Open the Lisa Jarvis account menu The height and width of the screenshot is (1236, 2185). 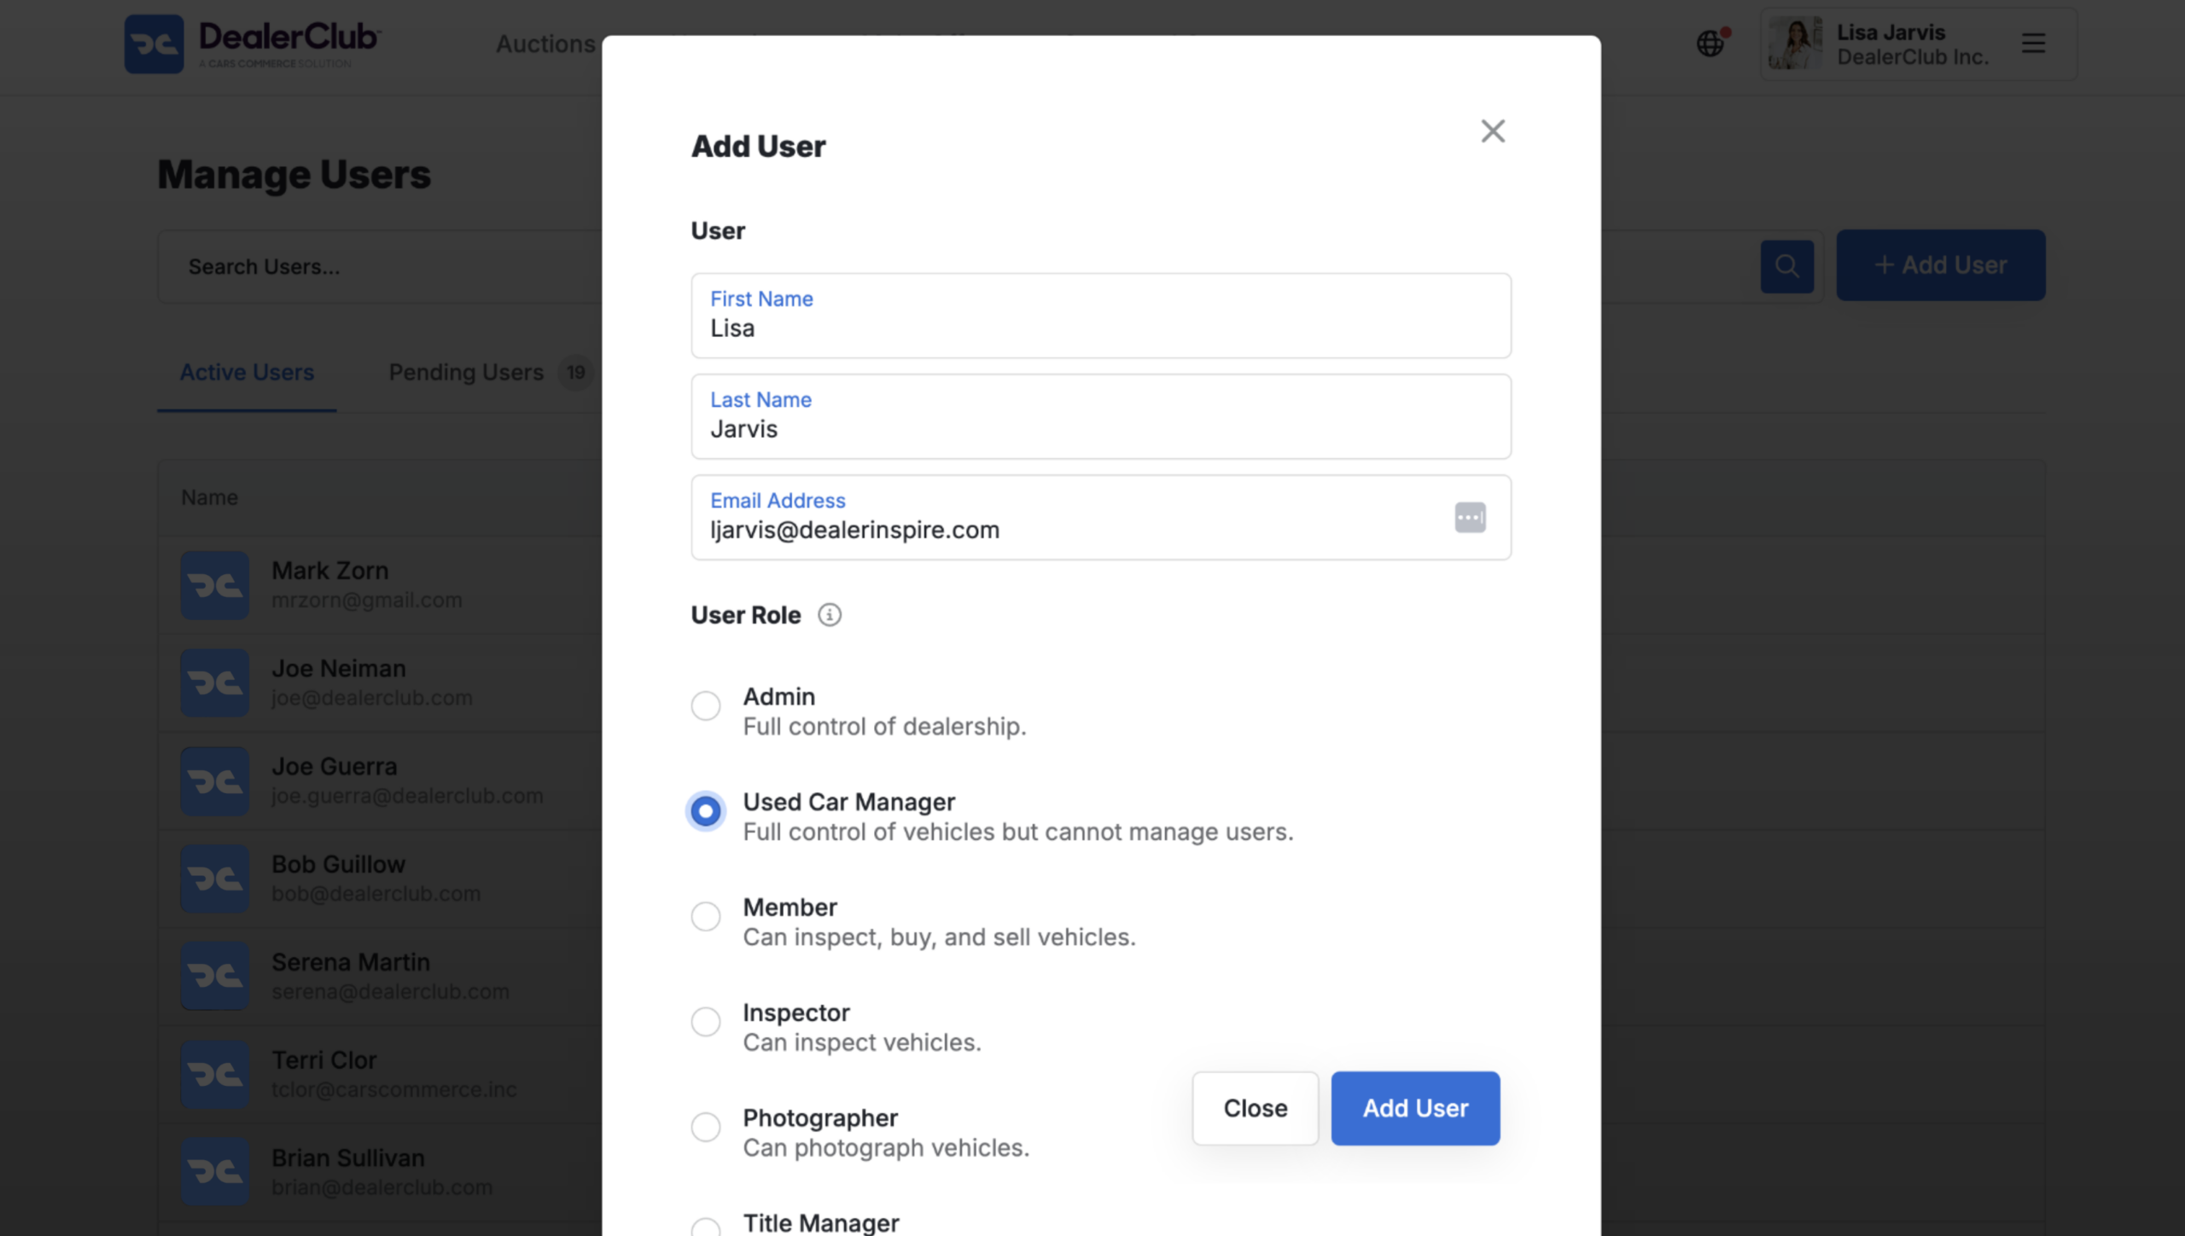1919,44
